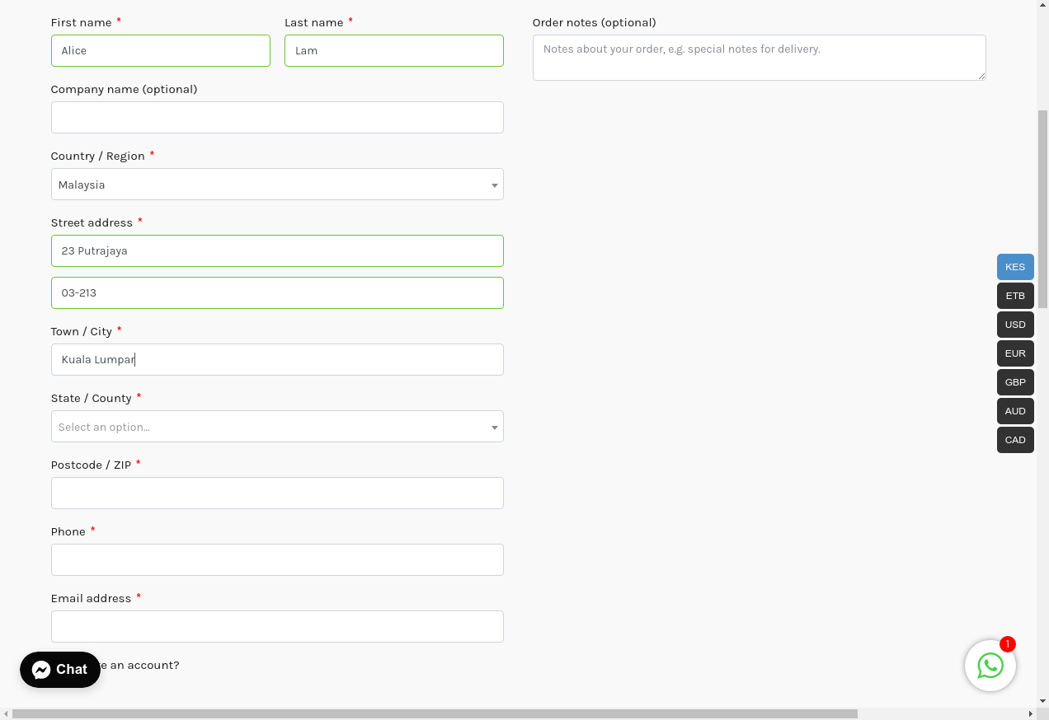Click the First name field with Alice
Screen dimensions: 1049x720
pos(160,51)
